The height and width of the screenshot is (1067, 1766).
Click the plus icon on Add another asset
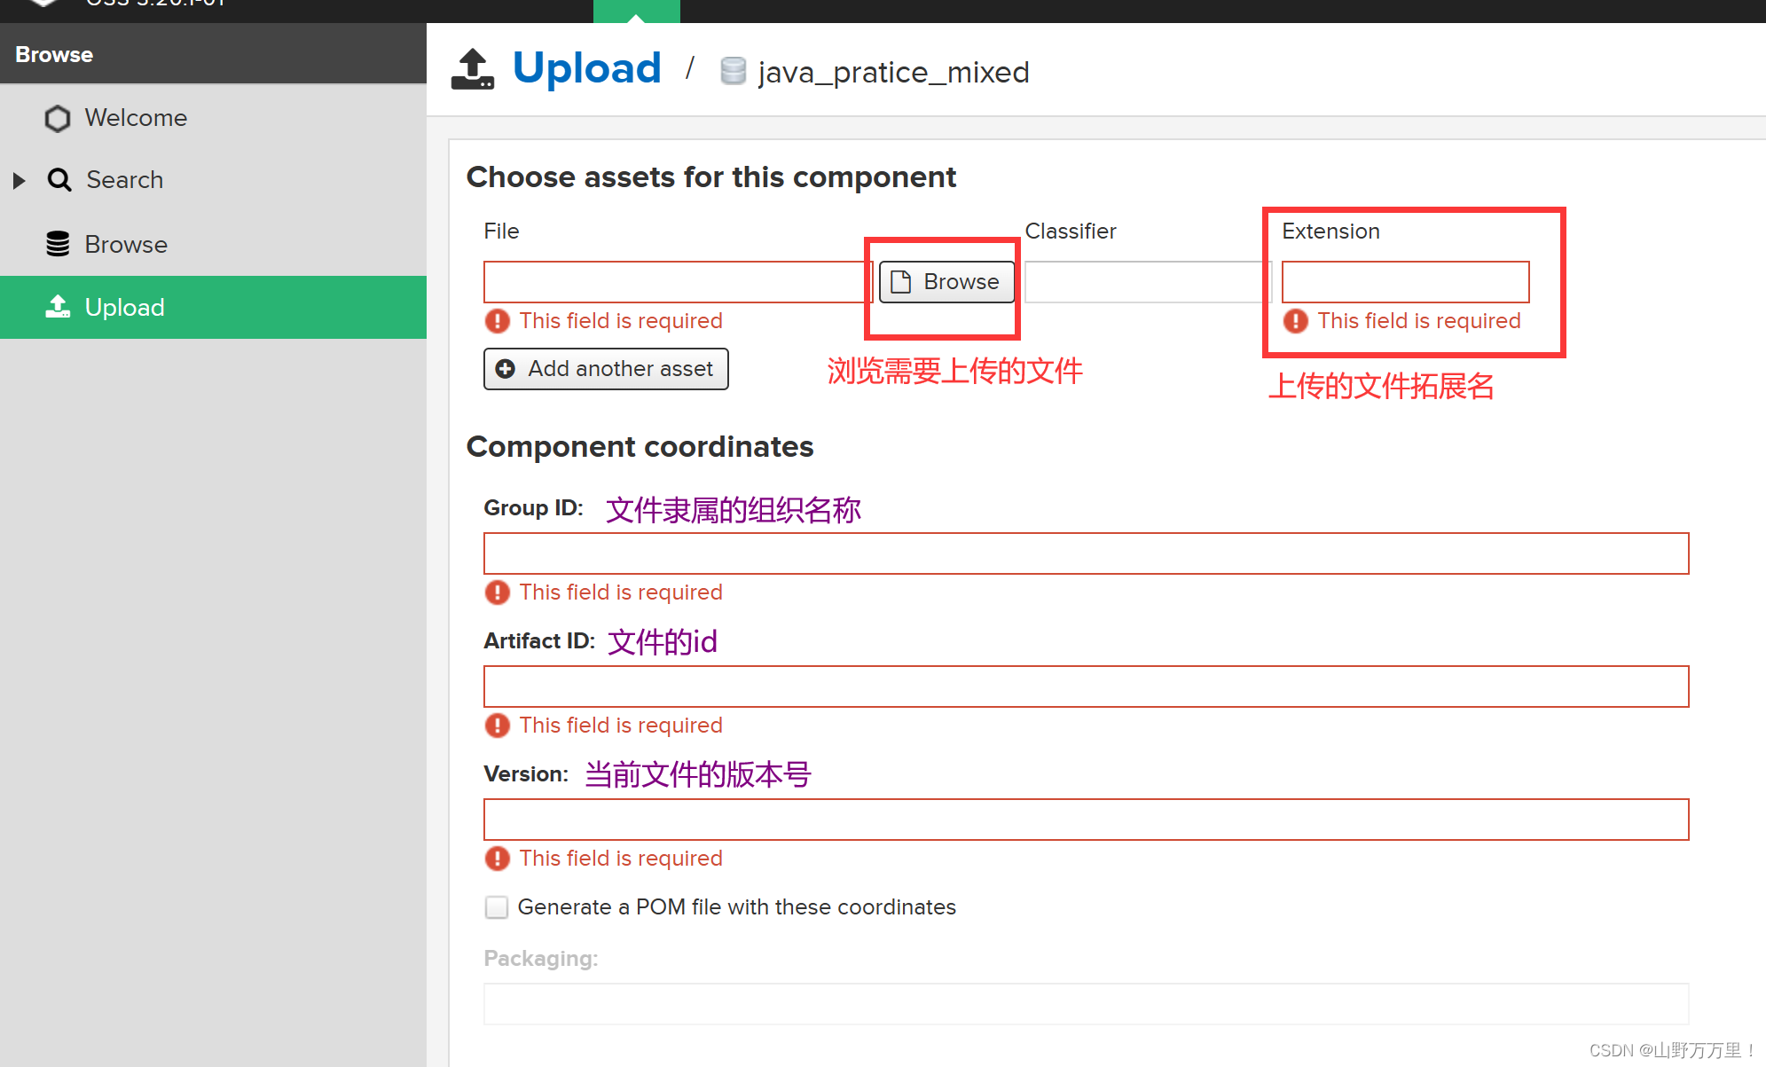coord(506,368)
